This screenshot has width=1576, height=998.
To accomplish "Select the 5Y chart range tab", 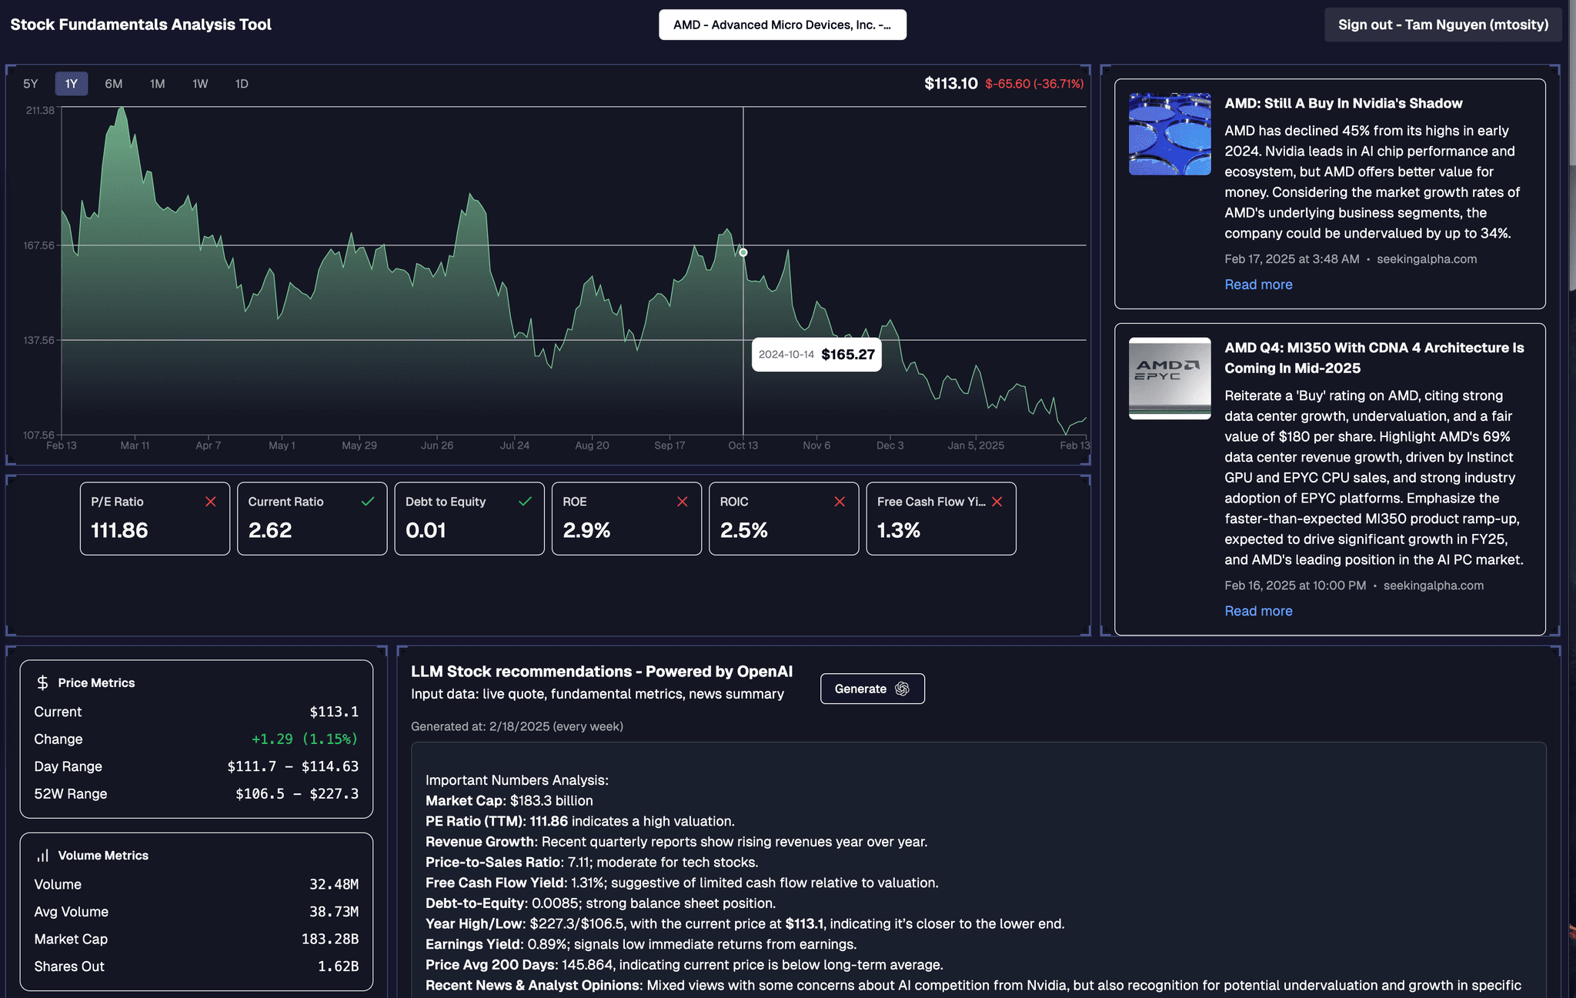I will click(x=31, y=84).
